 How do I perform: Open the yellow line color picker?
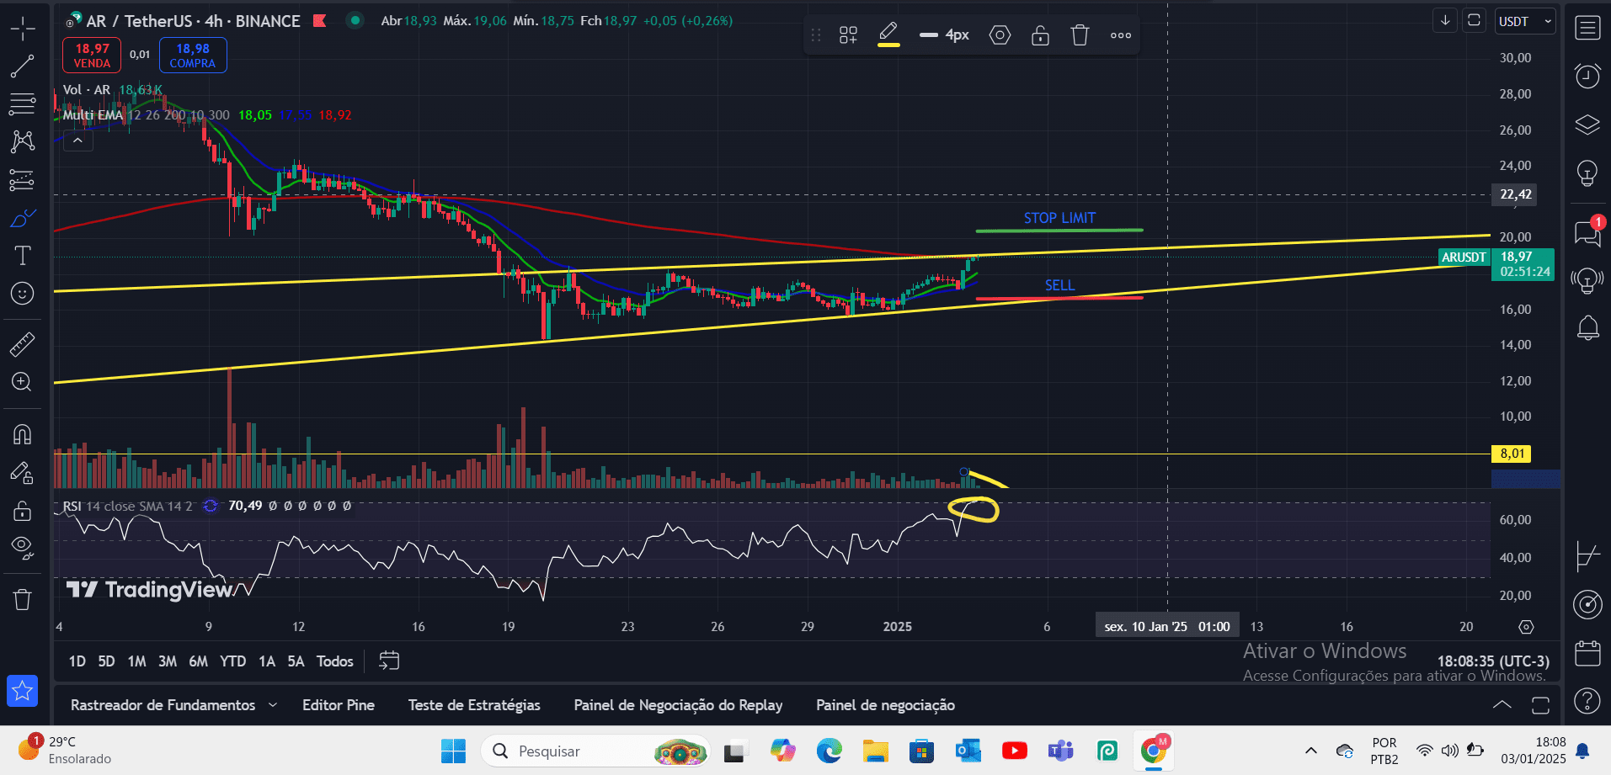[x=888, y=35]
